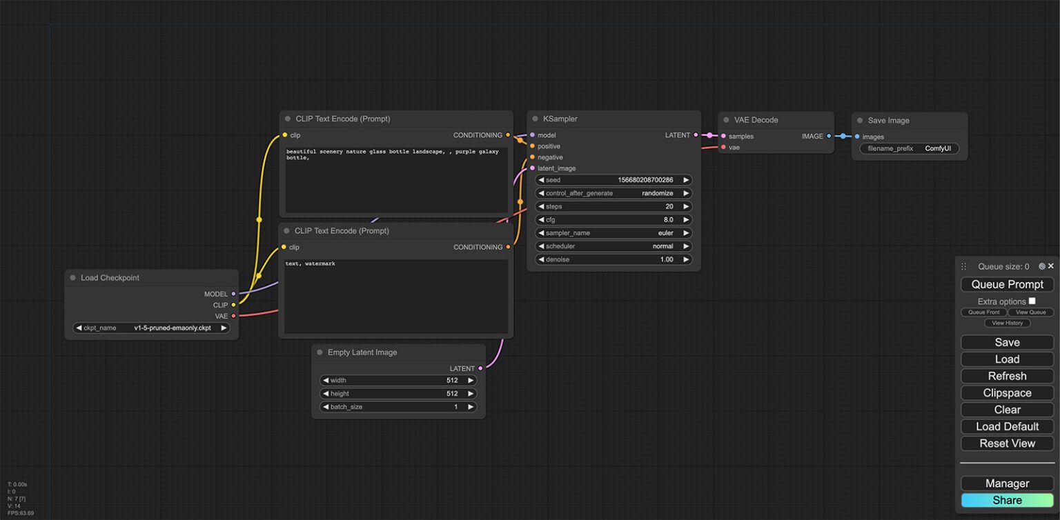This screenshot has height=520, width=1060.
Task: Collapse the Load Checkpoint node
Action: [x=72, y=278]
